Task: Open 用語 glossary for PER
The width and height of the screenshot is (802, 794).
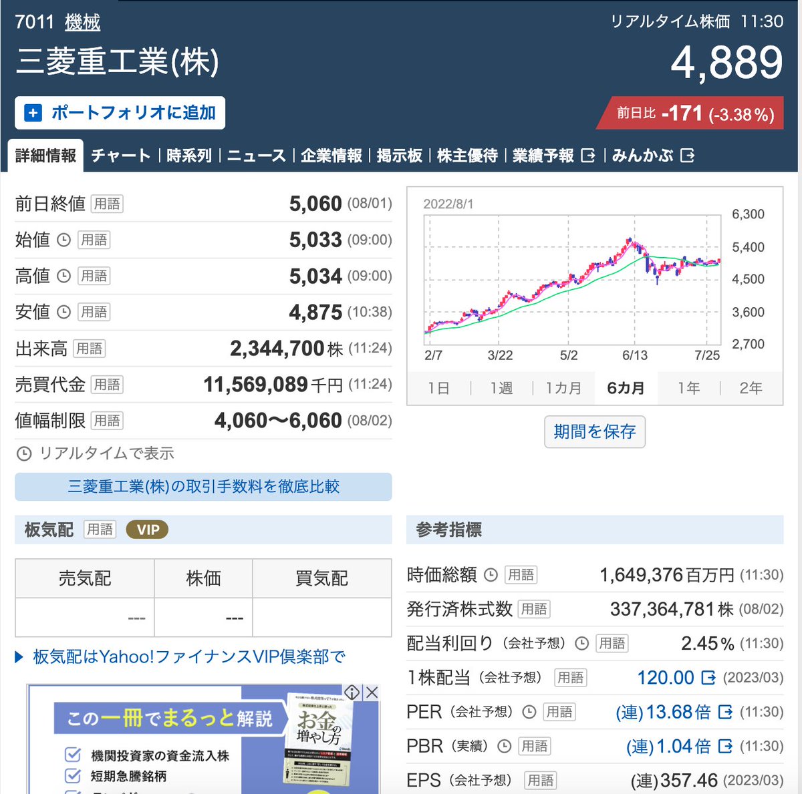Action: click(559, 713)
